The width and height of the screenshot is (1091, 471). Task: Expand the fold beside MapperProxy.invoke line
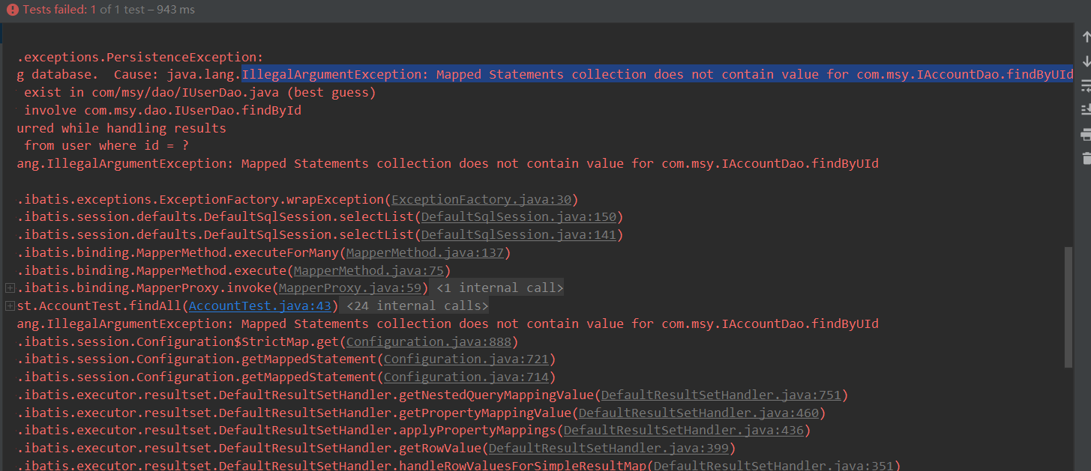click(10, 288)
